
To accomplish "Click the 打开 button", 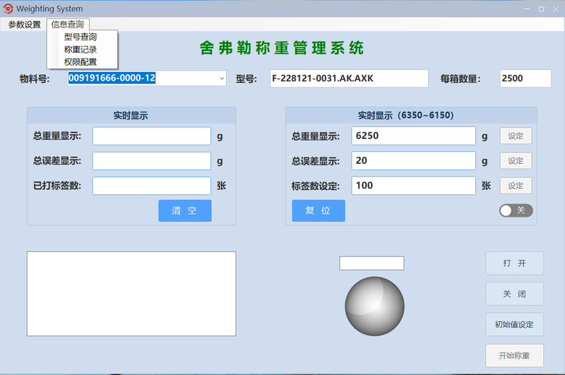I will (515, 263).
